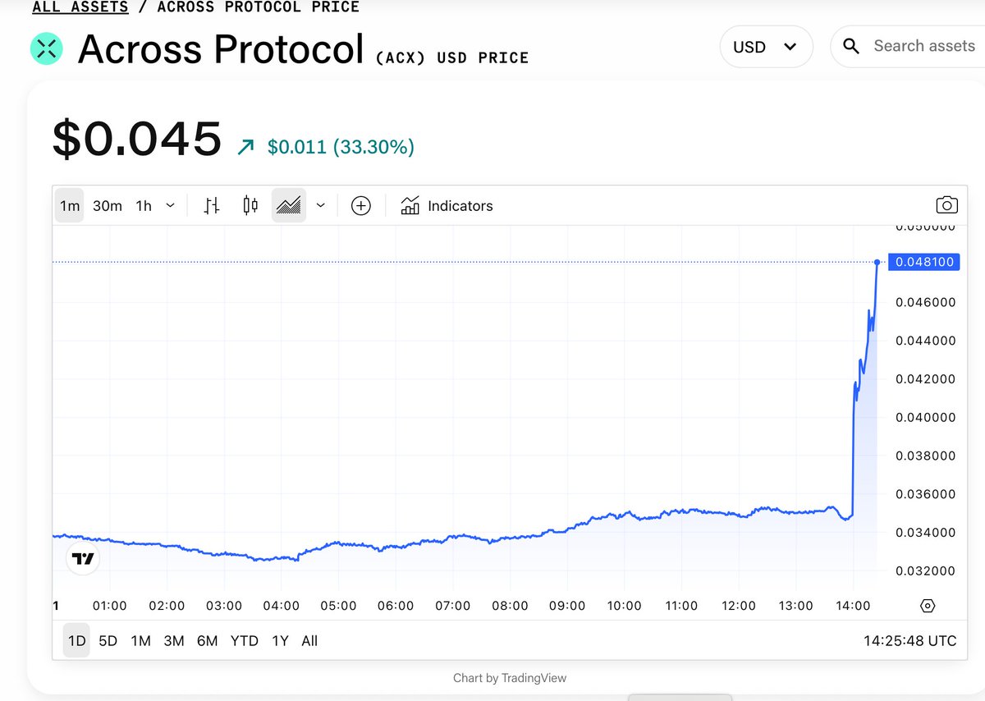Screen dimensions: 985x701
Task: Open the Indicators menu
Action: [447, 206]
